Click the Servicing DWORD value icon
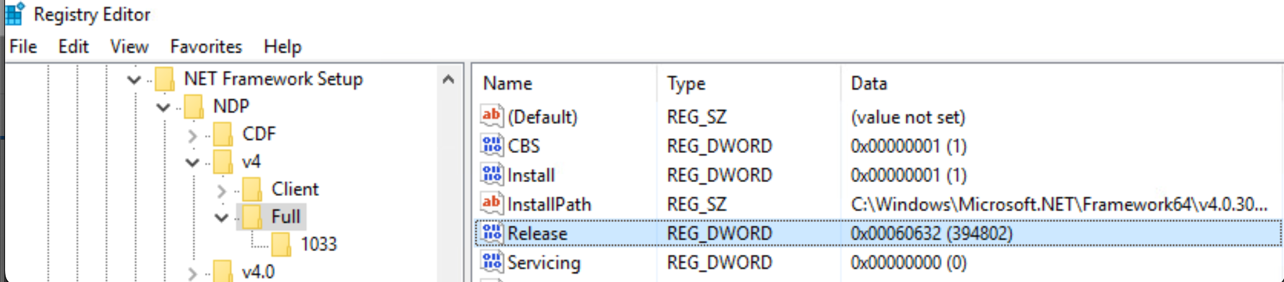This screenshot has width=1284, height=282. pyautogui.click(x=491, y=262)
